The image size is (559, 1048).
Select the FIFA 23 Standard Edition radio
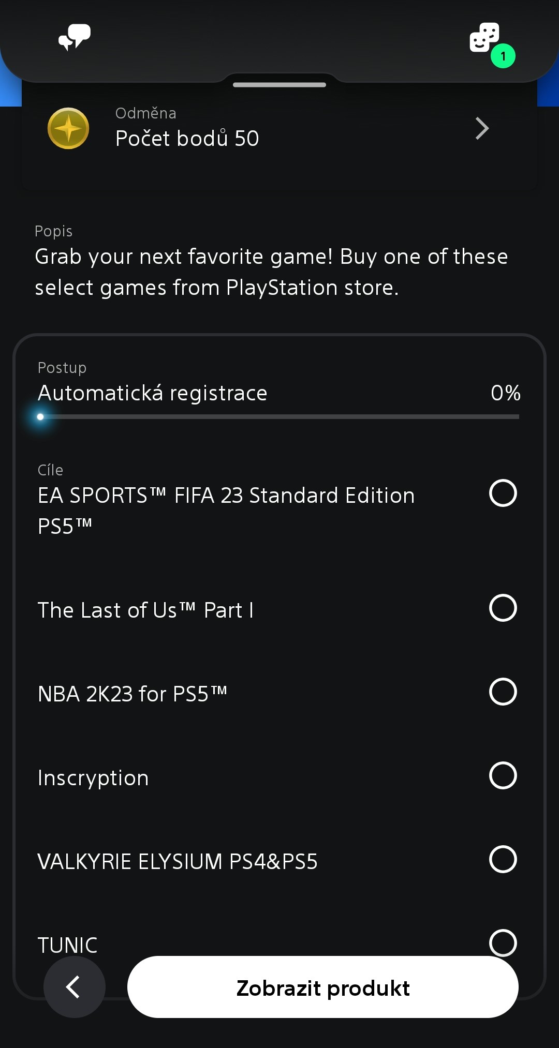tap(503, 493)
